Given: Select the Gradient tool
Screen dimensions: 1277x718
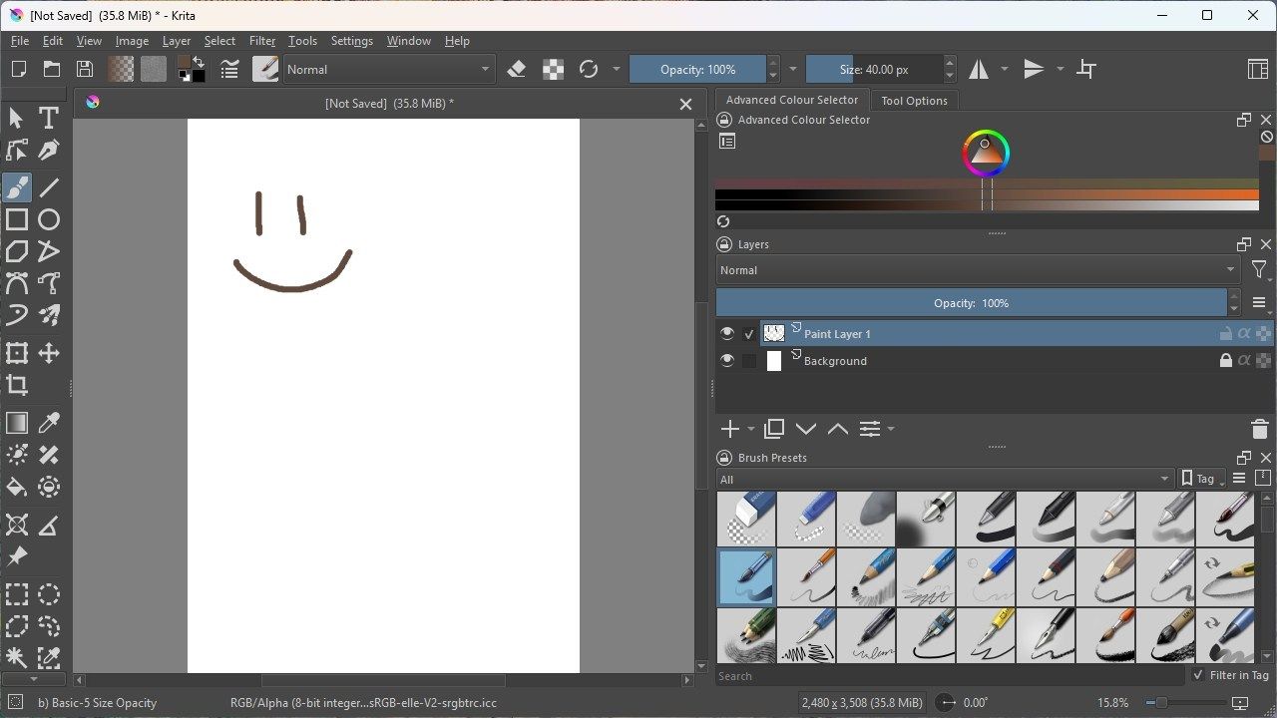Looking at the screenshot, I should (17, 423).
